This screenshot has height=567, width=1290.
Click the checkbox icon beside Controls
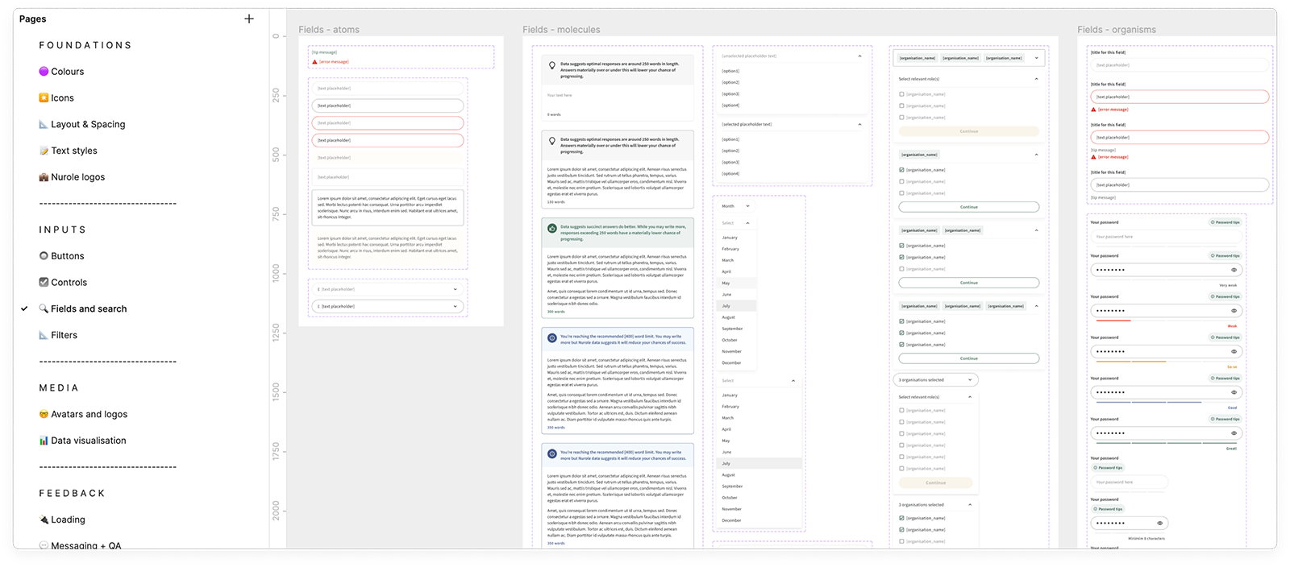(x=44, y=282)
